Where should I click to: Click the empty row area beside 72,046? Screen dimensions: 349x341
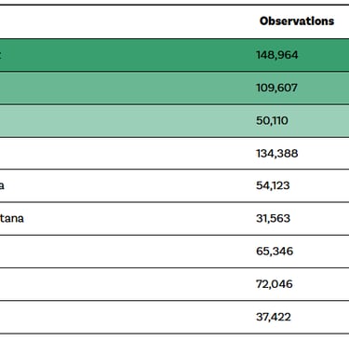[x=124, y=284]
